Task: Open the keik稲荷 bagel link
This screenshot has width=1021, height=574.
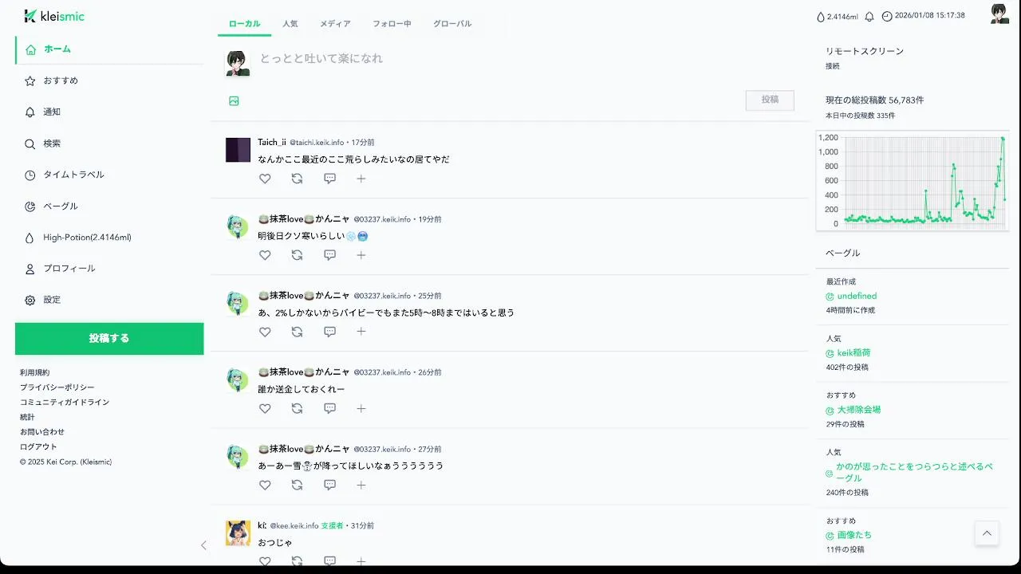Action: pyautogui.click(x=853, y=352)
